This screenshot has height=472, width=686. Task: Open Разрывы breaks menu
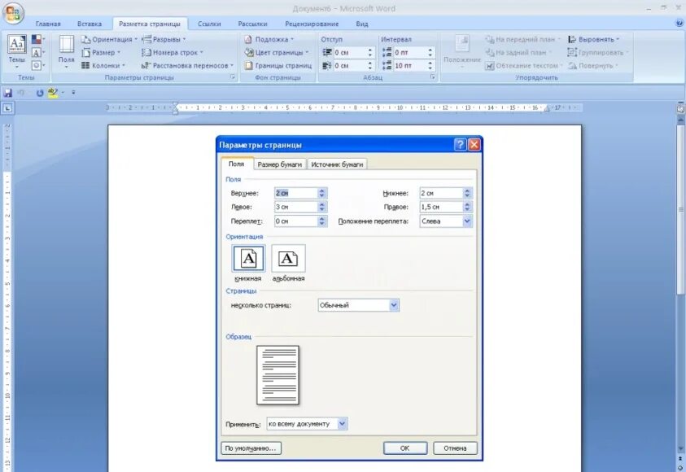pos(164,39)
